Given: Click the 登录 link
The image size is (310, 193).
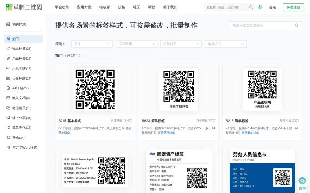Looking at the screenshot, I should click(x=273, y=7).
